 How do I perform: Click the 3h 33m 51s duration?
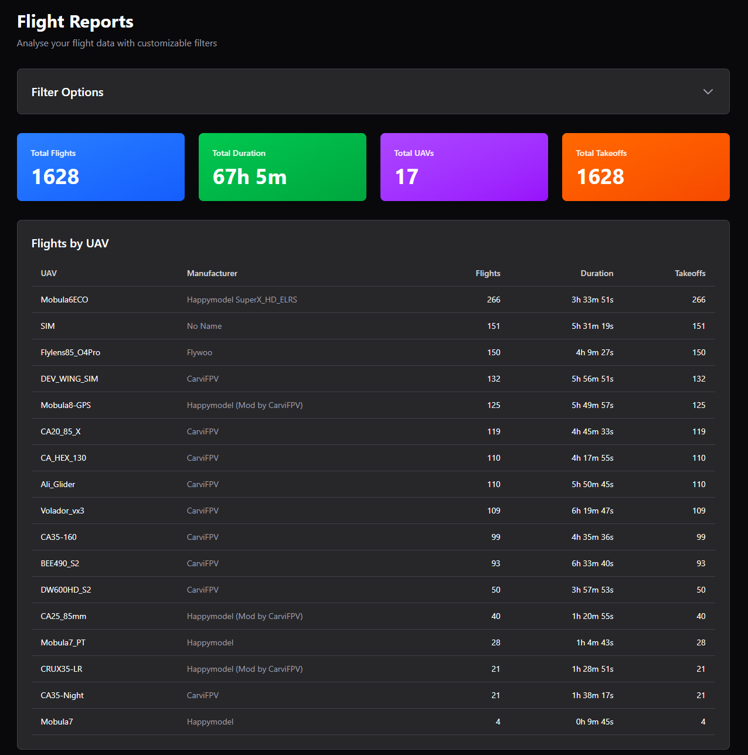[593, 300]
